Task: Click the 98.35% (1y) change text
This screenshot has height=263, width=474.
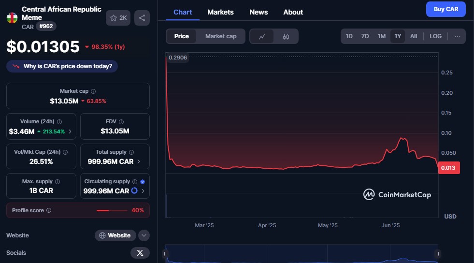Action: pyautogui.click(x=108, y=47)
